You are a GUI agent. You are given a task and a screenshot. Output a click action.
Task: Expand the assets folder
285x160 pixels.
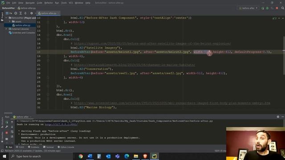(x=10, y=22)
